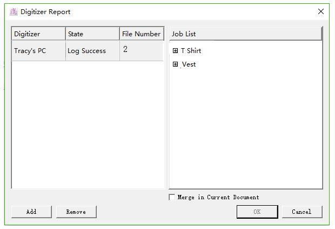This screenshot has height=229, width=335.
Task: Select T Shirt in Job List
Action: click(191, 51)
